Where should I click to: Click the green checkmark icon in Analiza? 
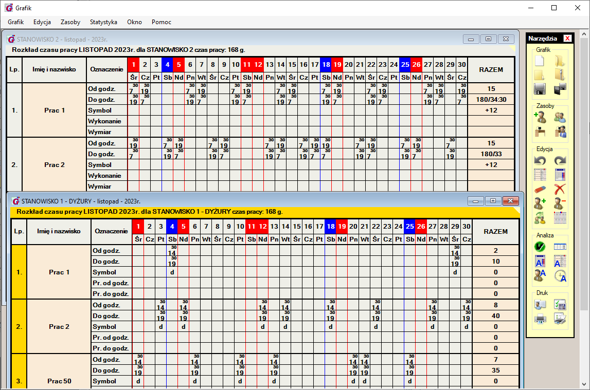pyautogui.click(x=540, y=247)
